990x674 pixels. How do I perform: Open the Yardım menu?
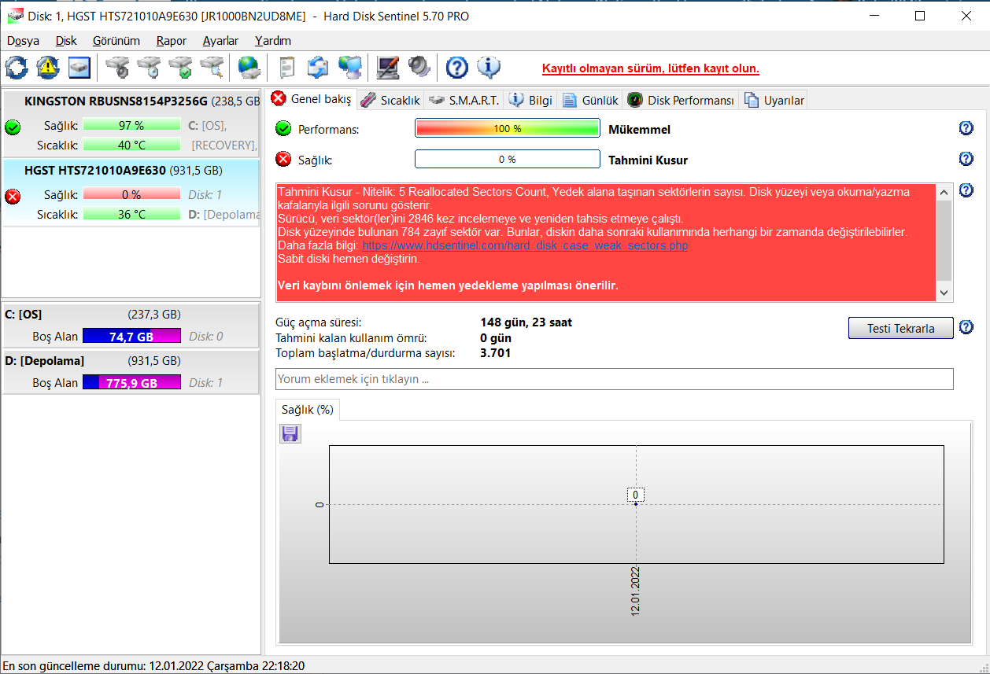(x=273, y=41)
